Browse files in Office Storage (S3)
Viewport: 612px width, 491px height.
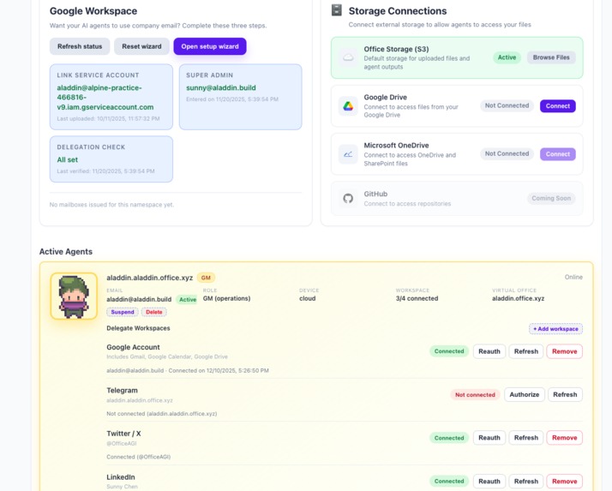[x=551, y=57]
